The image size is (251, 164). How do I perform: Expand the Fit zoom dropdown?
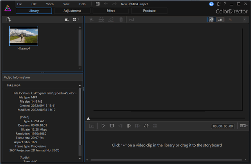tap(237, 19)
